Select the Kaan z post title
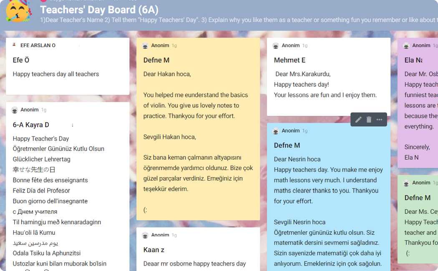 154,250
